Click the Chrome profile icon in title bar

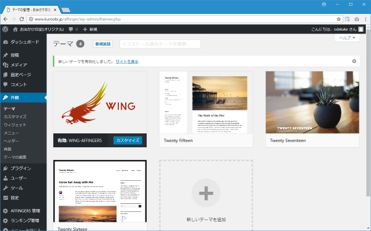coord(324,5)
